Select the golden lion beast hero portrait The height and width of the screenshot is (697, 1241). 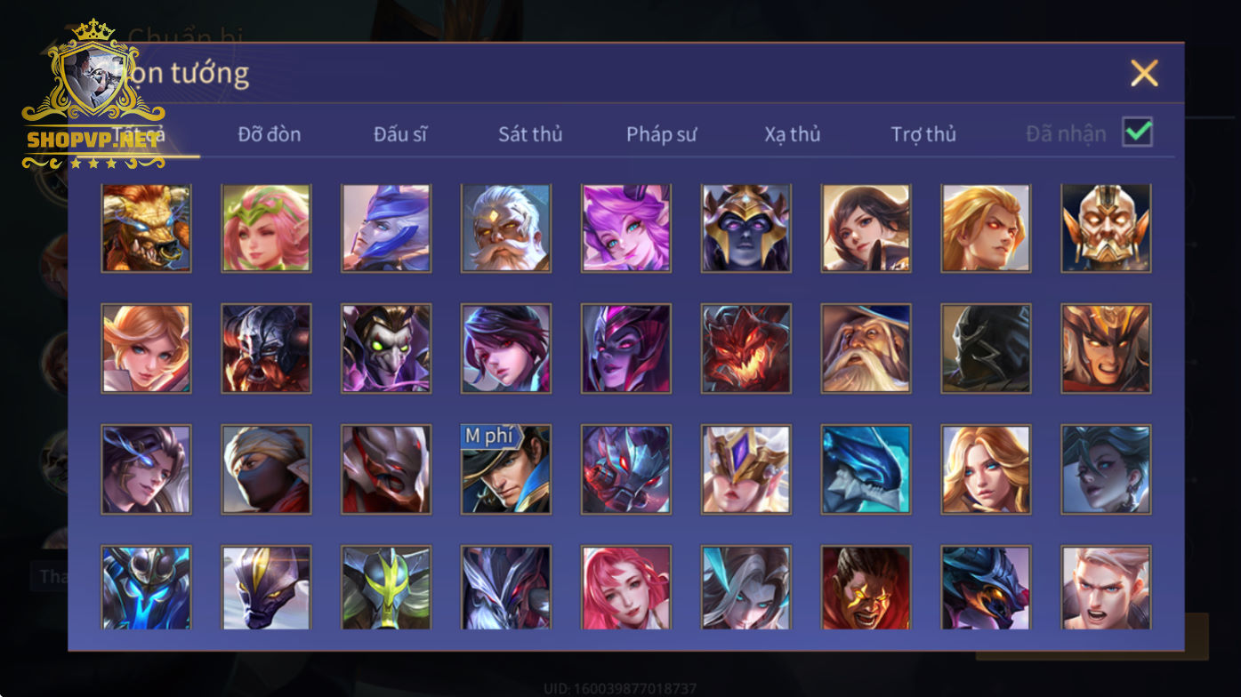point(146,228)
